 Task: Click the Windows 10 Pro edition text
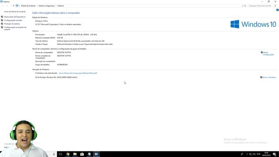click(41, 21)
